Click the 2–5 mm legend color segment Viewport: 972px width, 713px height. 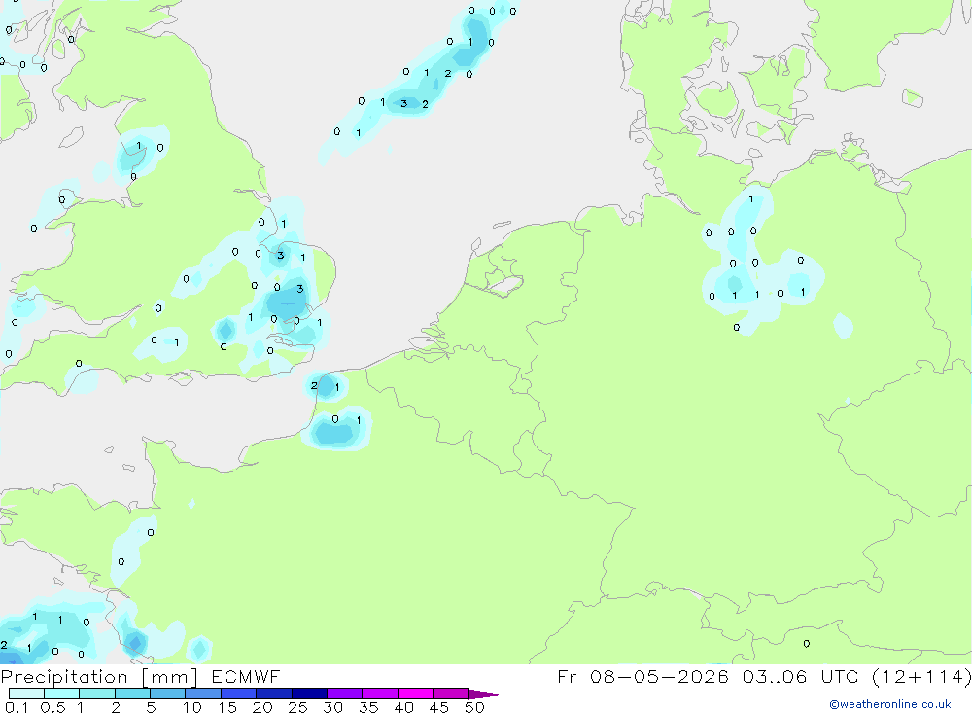(x=132, y=694)
